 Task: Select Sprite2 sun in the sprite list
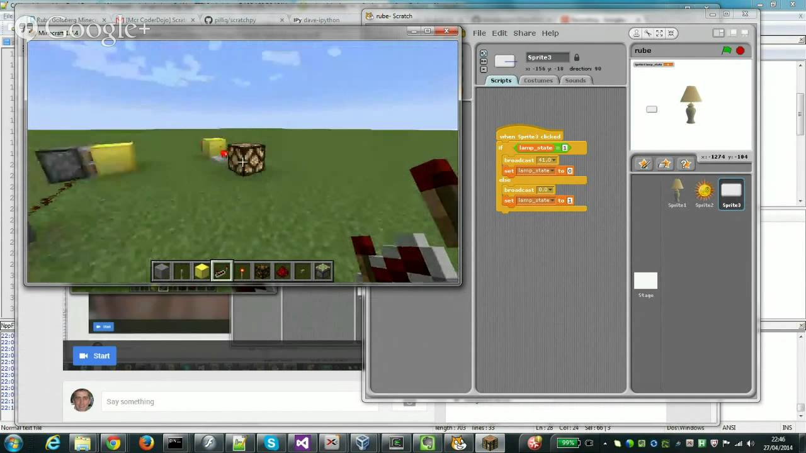(704, 193)
